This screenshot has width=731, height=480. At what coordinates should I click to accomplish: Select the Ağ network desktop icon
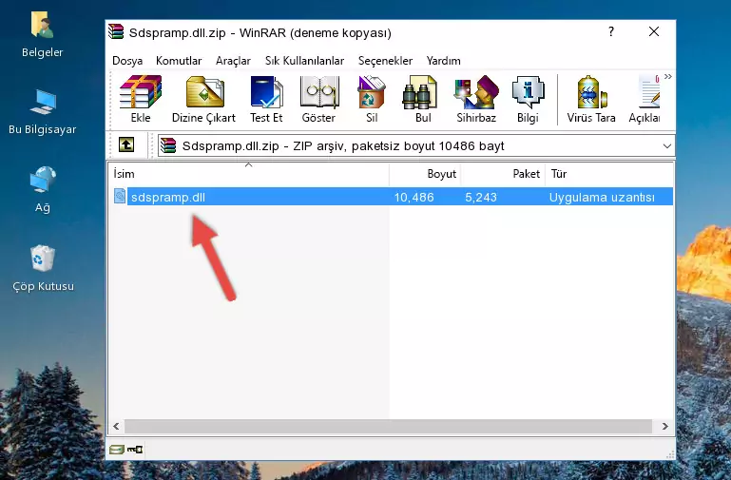[x=43, y=190]
